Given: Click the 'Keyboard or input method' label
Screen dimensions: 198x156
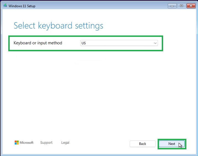Looking at the screenshot, I should tap(38, 43).
